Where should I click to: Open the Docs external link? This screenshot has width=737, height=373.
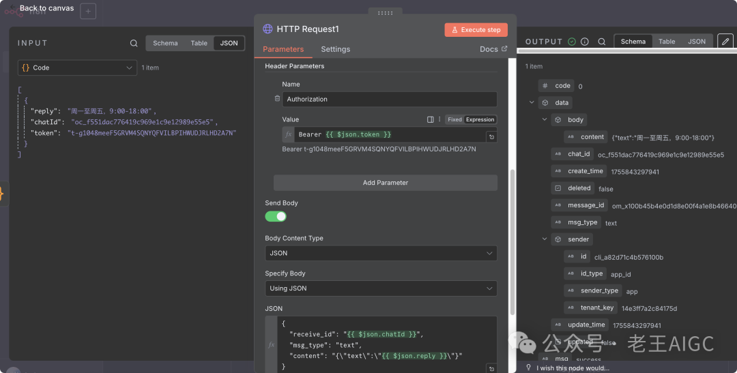click(x=493, y=49)
